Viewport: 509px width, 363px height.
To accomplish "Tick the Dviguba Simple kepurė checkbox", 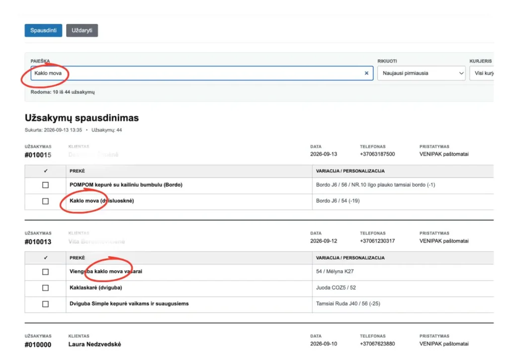I will click(x=45, y=304).
